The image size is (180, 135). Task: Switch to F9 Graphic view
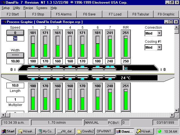point(166,14)
